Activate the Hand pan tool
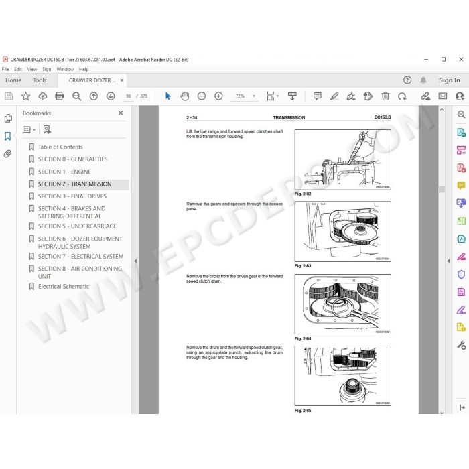469x469 pixels. coord(184,96)
